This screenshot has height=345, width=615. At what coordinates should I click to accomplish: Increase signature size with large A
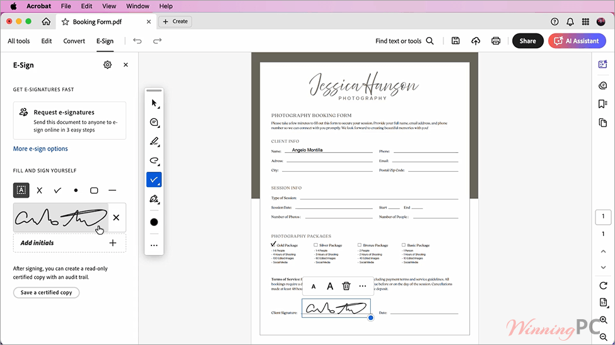coord(330,286)
